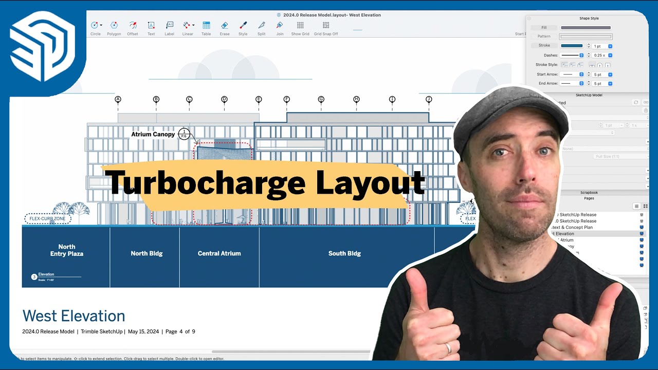
Task: Activate the Erase tool
Action: [x=224, y=26]
